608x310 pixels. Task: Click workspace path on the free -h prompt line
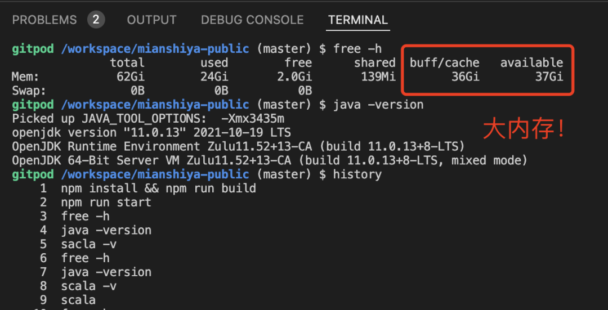(x=155, y=49)
